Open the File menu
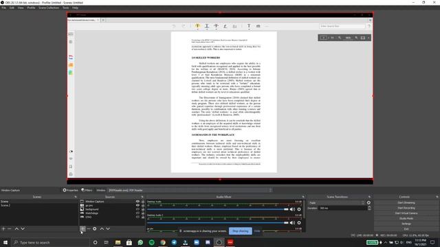The width and height of the screenshot is (440, 247). [3, 8]
